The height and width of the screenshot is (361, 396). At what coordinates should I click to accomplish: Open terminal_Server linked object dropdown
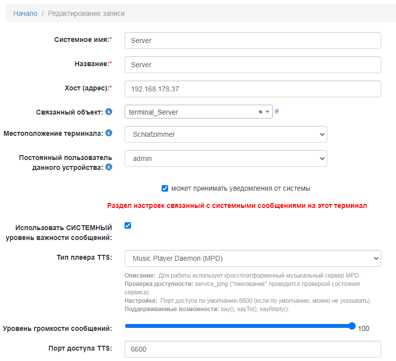coord(190,112)
